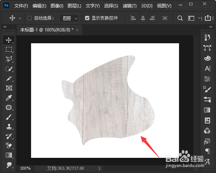Expand the workspace dropdown chevron
The image size is (216, 173).
tap(199, 18)
